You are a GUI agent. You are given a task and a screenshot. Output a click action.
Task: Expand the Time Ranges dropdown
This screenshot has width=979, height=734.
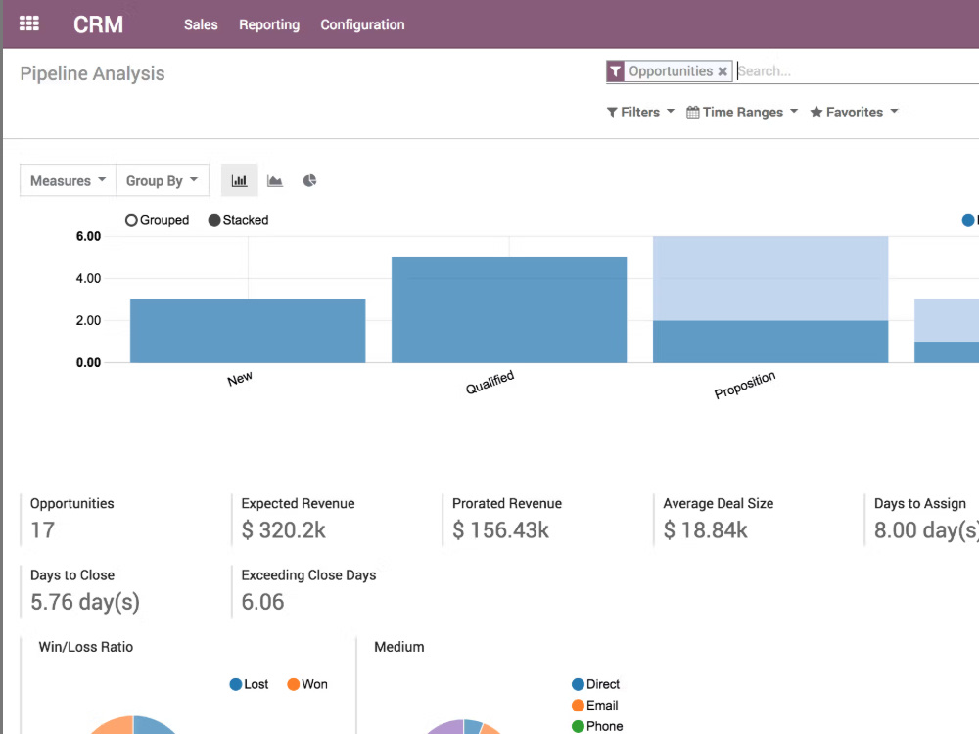742,113
